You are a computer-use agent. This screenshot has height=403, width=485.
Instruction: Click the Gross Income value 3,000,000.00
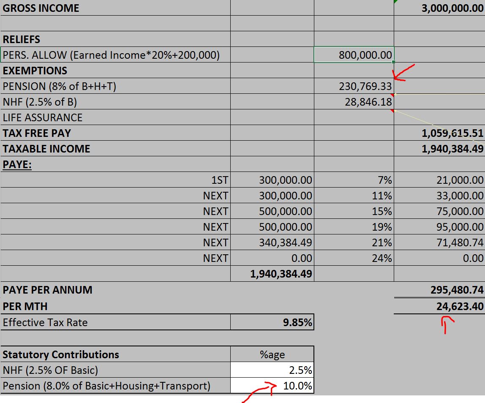point(439,8)
